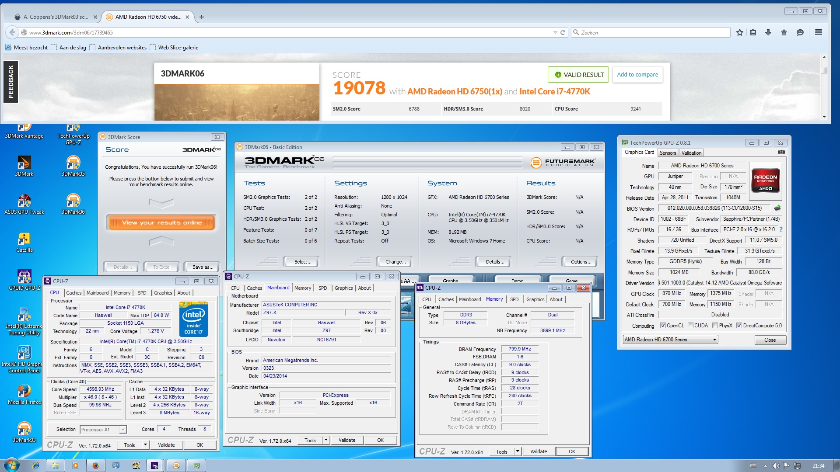Click the Details... system button in 3DMark06
Viewport: 840px width, 472px height.
point(495,262)
